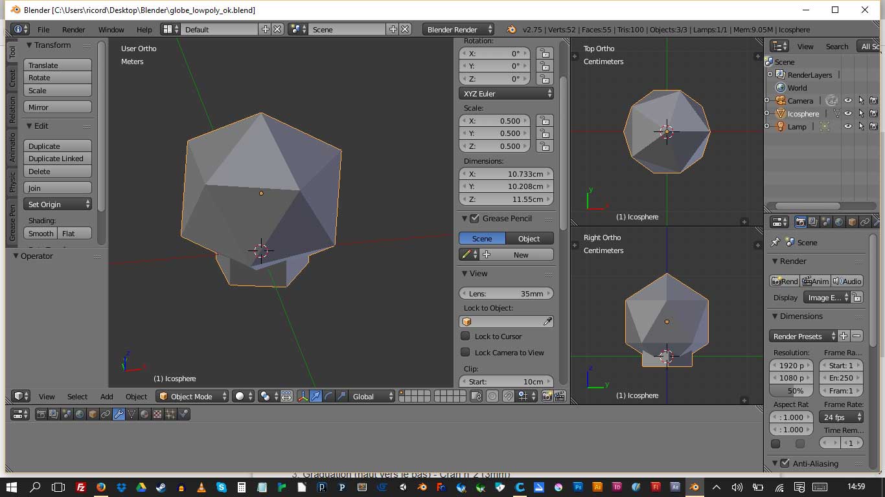
Task: Click the OpenGL render camera icon
Action: [547, 397]
